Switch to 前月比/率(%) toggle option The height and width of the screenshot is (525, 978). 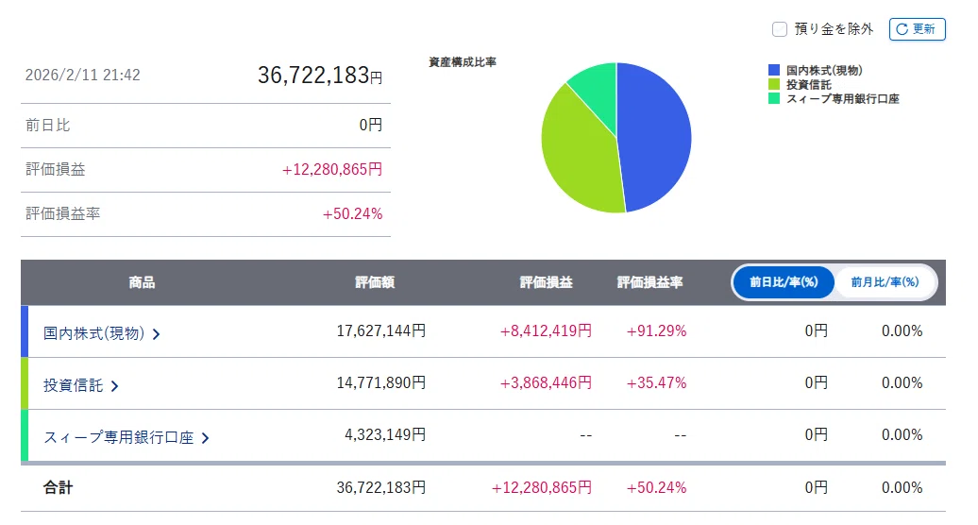coord(885,282)
